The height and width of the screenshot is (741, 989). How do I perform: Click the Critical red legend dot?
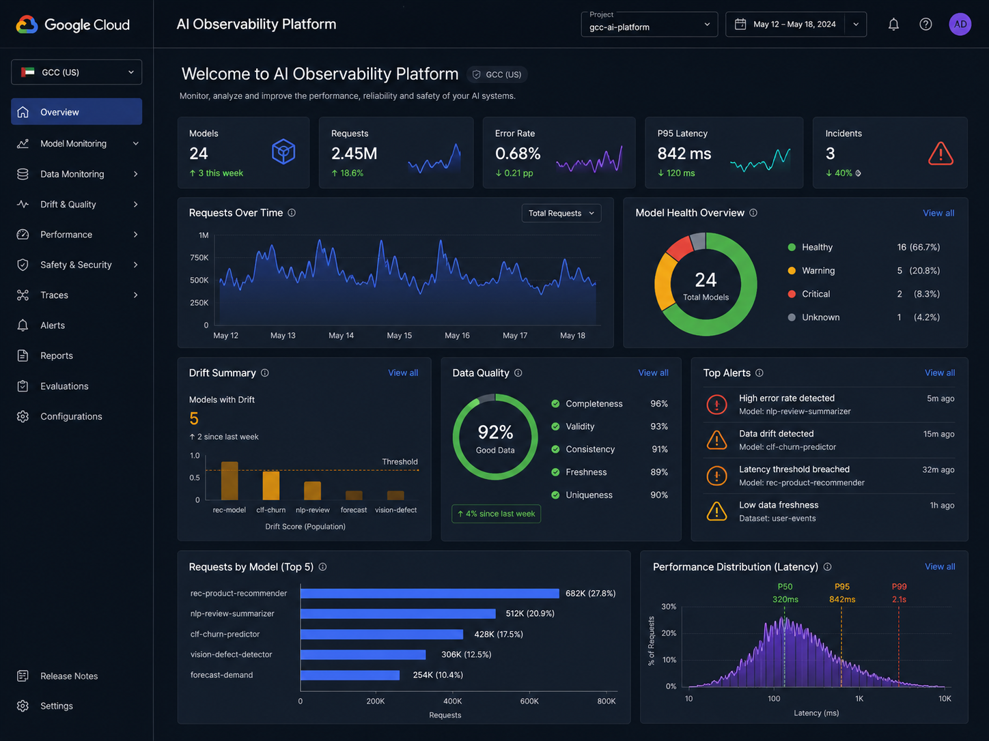792,294
